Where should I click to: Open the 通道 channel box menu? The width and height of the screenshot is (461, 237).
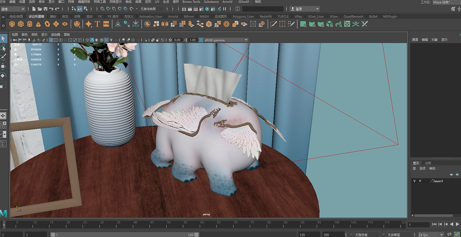tap(415, 40)
